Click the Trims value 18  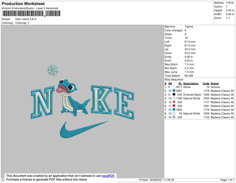pos(186,38)
